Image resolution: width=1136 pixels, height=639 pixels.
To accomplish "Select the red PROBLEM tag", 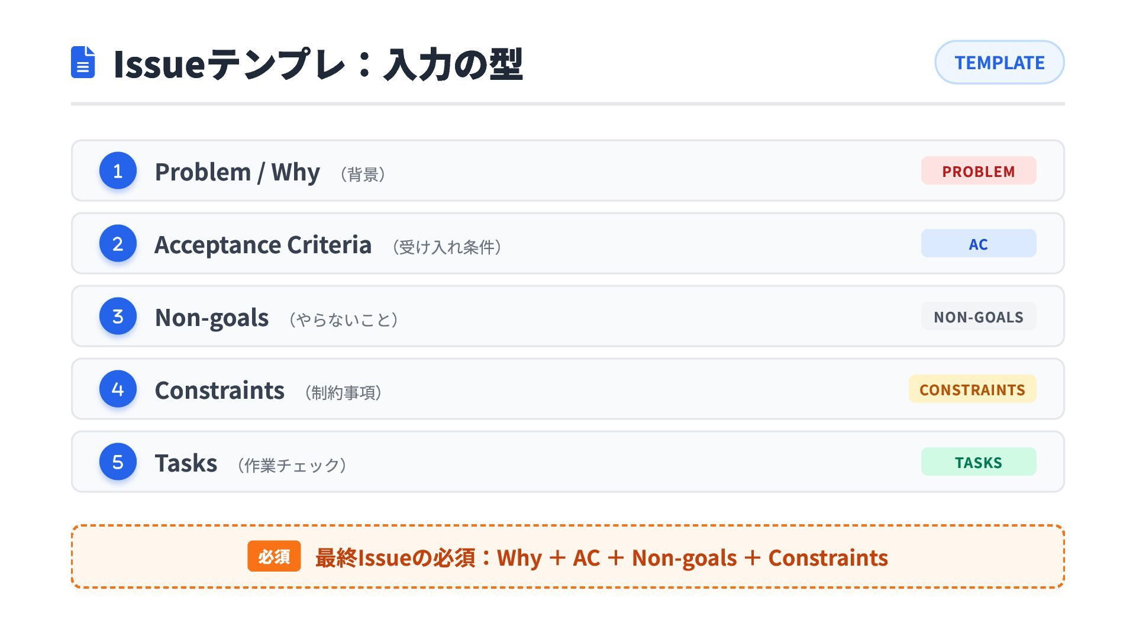I will click(978, 171).
